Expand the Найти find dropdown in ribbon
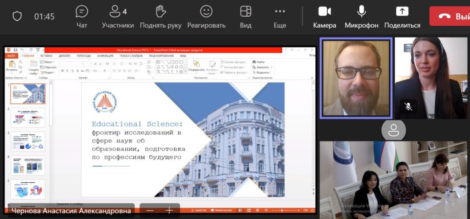The image size is (470, 219). tap(260, 62)
